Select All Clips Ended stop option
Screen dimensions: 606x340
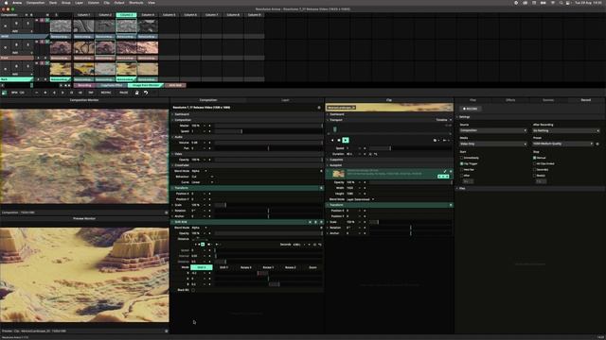534,163
